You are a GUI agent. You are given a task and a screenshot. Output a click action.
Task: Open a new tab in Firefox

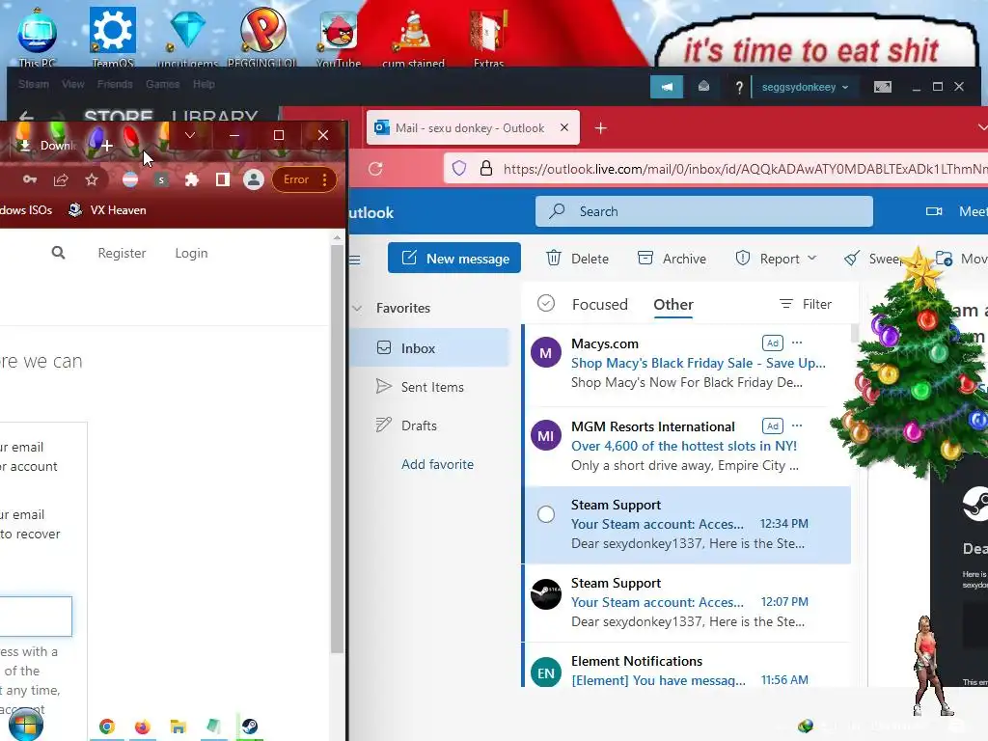(x=600, y=128)
